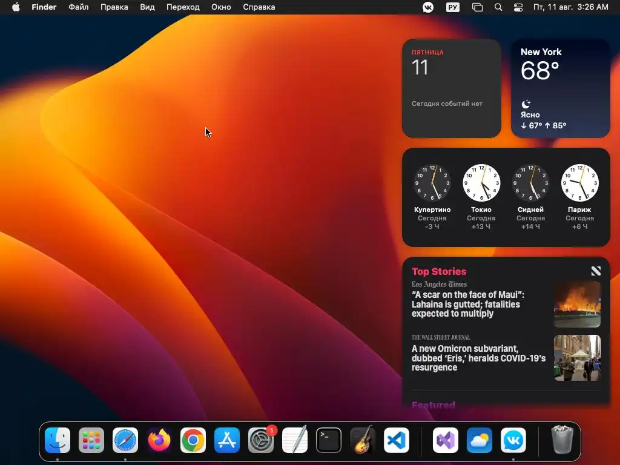The height and width of the screenshot is (465, 620).
Task: Click The Wall Street Journal source label
Action: point(441,337)
